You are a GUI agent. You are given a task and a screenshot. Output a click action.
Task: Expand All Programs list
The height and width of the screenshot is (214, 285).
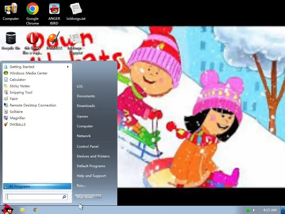tap(37, 186)
